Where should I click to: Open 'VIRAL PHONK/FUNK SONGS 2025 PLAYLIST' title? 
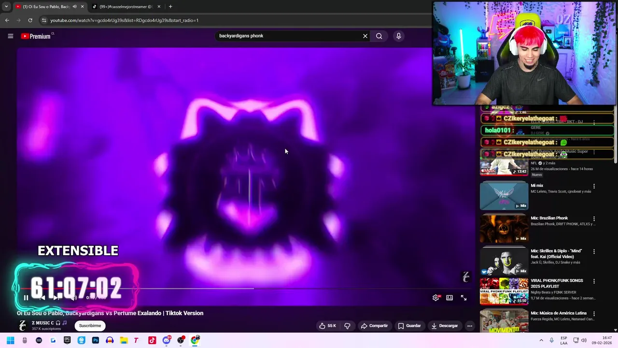point(557,283)
